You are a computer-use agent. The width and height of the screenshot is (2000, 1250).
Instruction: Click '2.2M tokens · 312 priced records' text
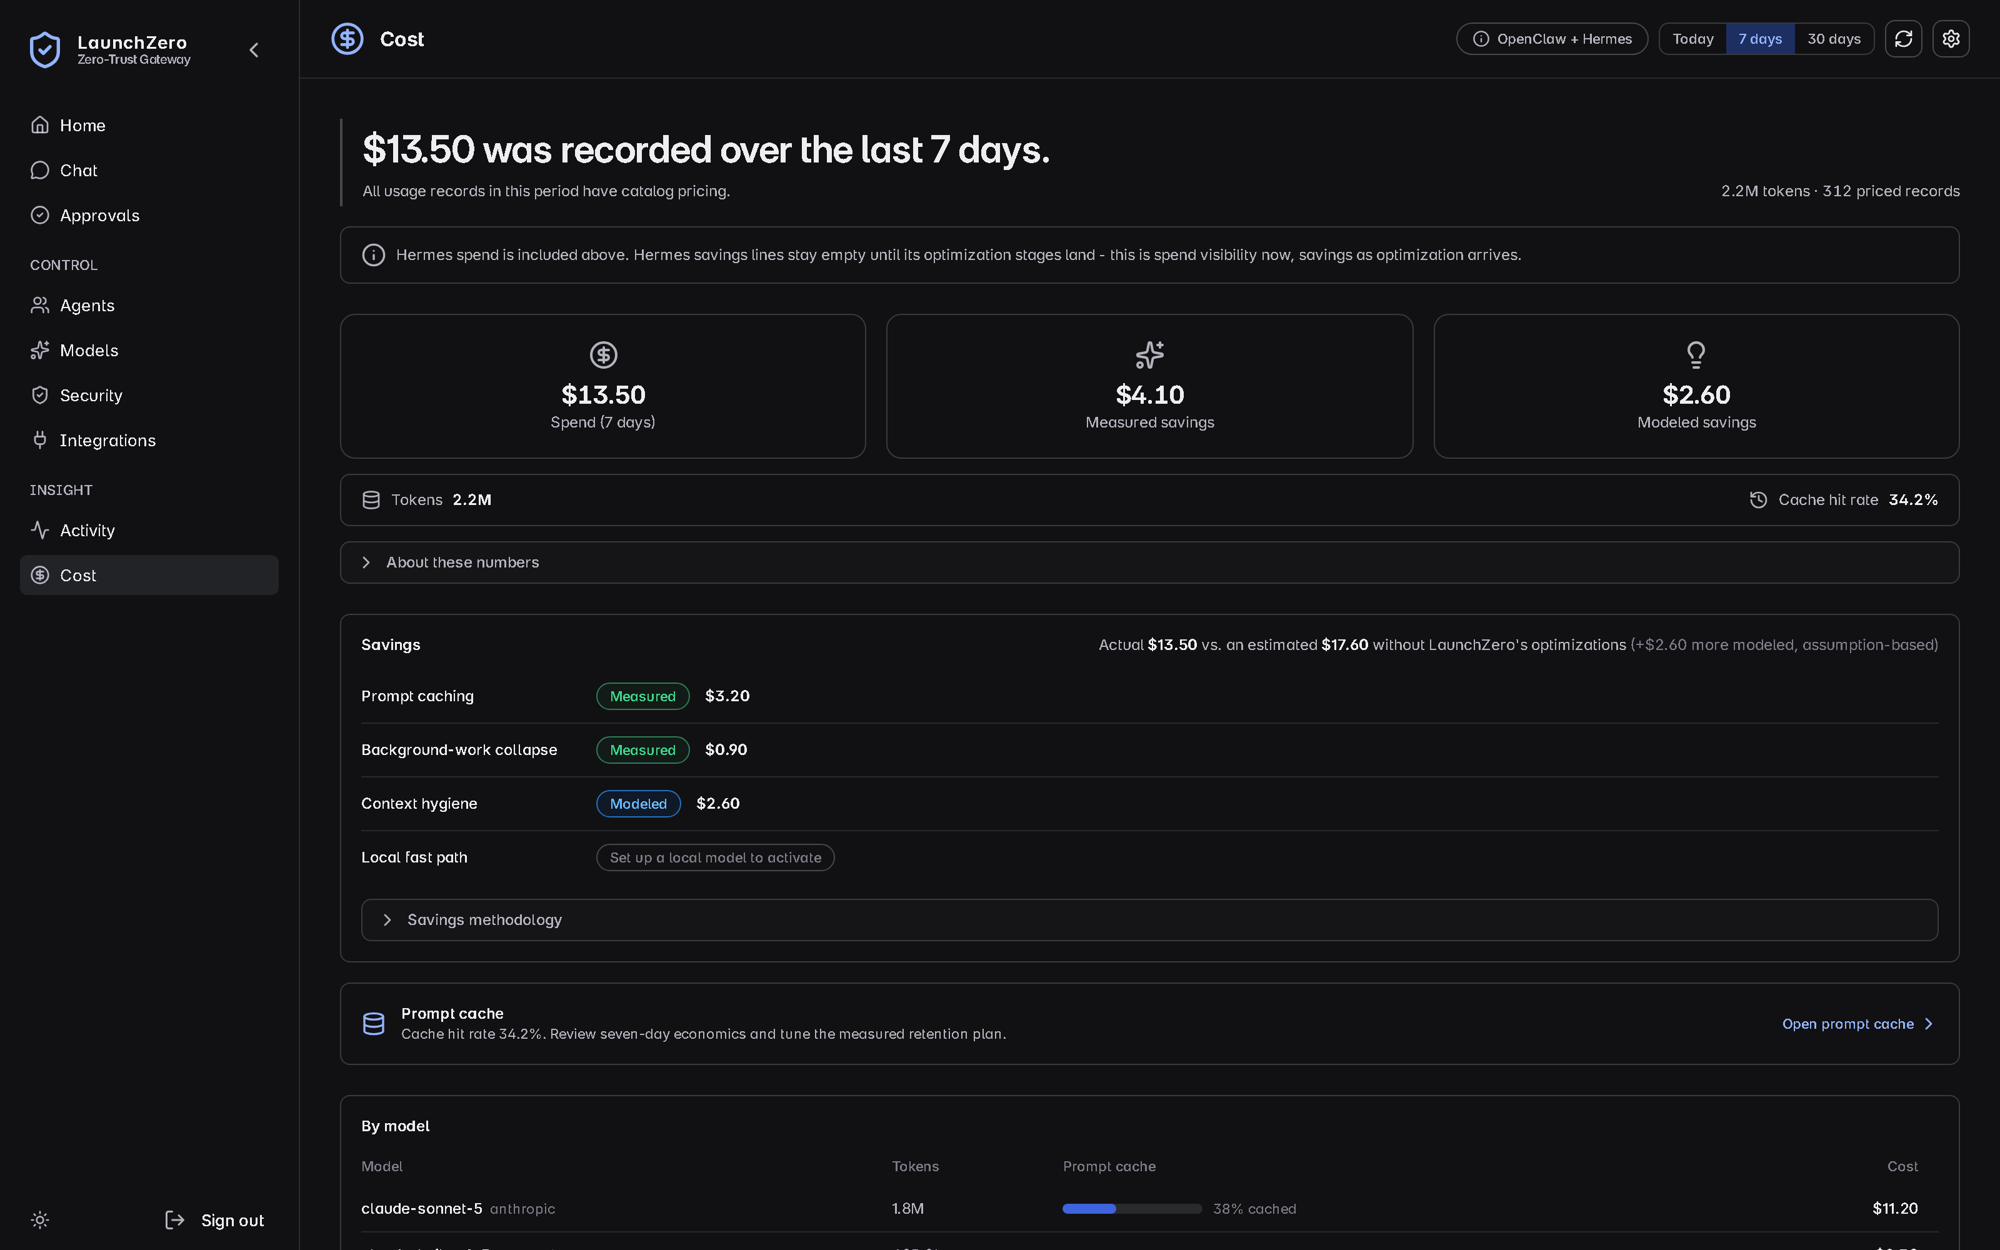tap(1839, 191)
